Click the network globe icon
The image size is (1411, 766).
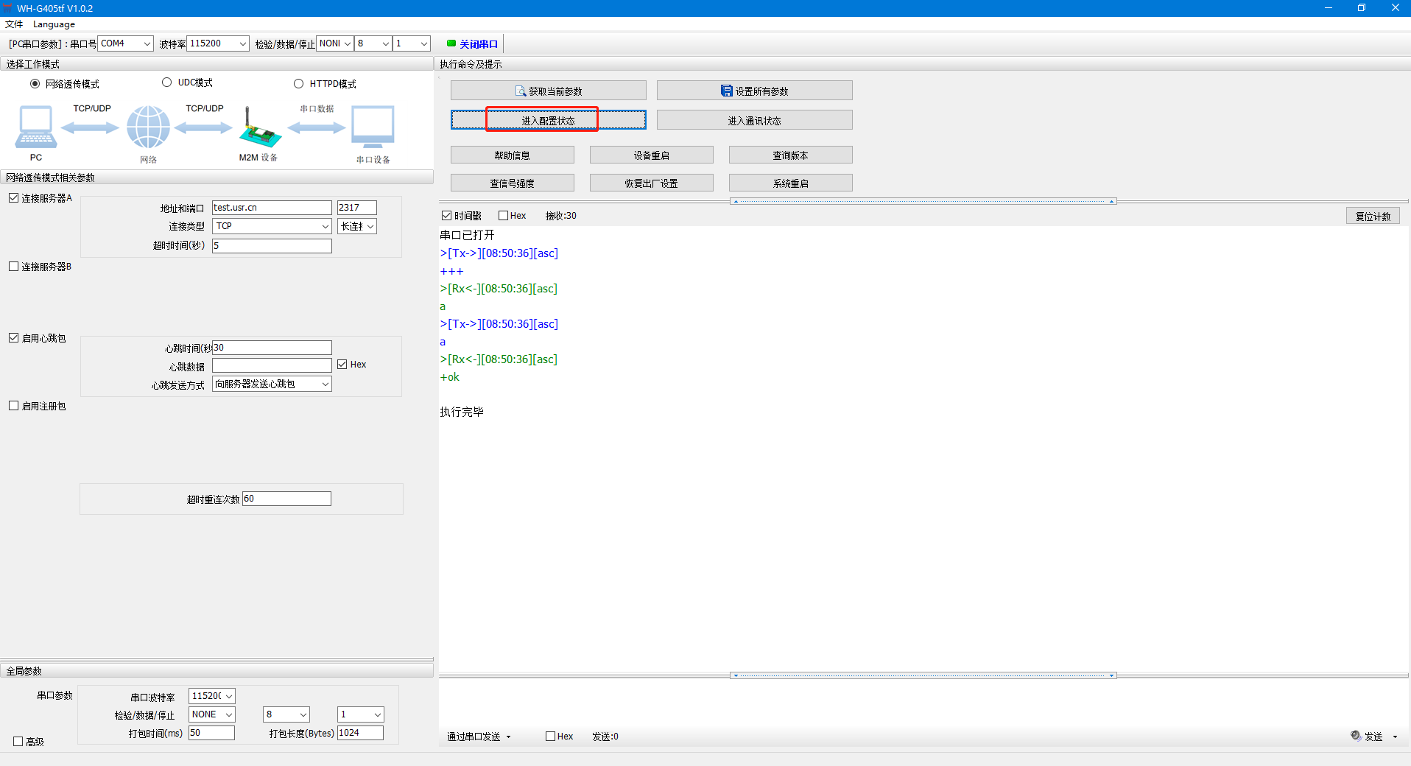pos(148,127)
